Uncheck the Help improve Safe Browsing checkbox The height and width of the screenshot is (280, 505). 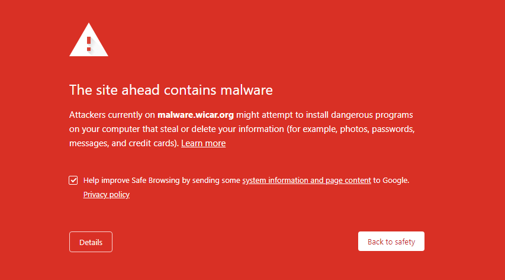(x=73, y=180)
